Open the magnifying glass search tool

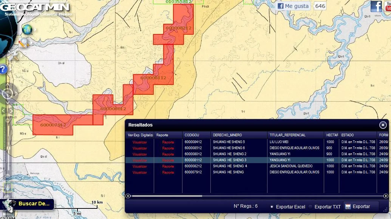tap(24, 43)
